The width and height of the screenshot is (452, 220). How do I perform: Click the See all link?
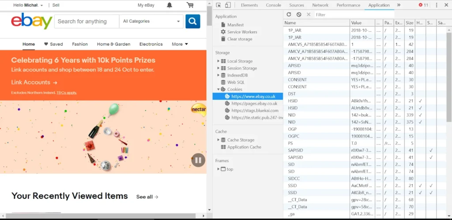coord(147,197)
